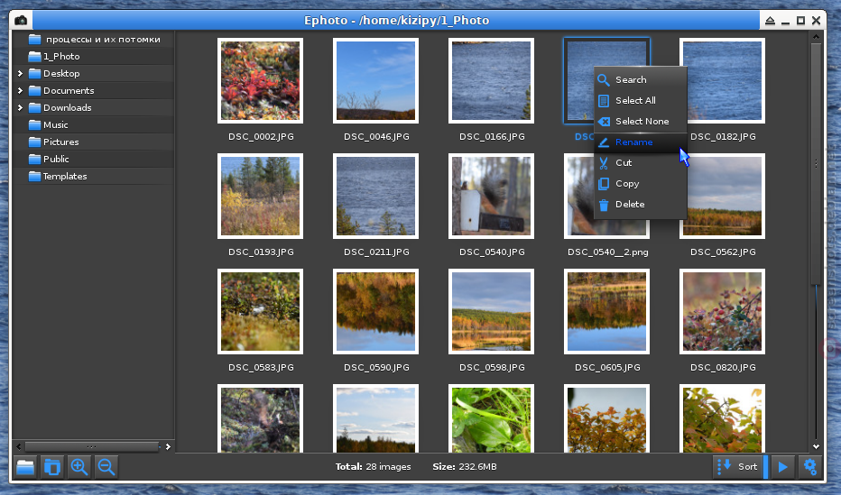Click the folder icon next to Desktop

point(35,73)
